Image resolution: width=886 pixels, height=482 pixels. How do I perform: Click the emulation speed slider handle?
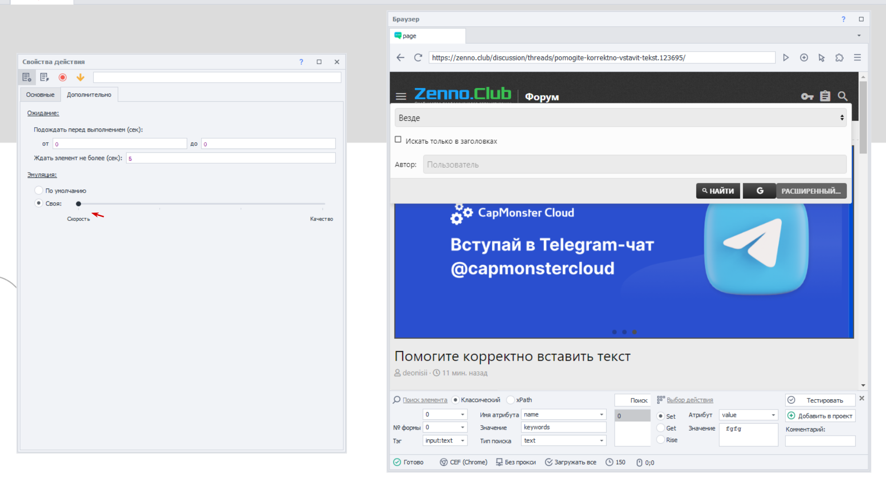(x=78, y=204)
